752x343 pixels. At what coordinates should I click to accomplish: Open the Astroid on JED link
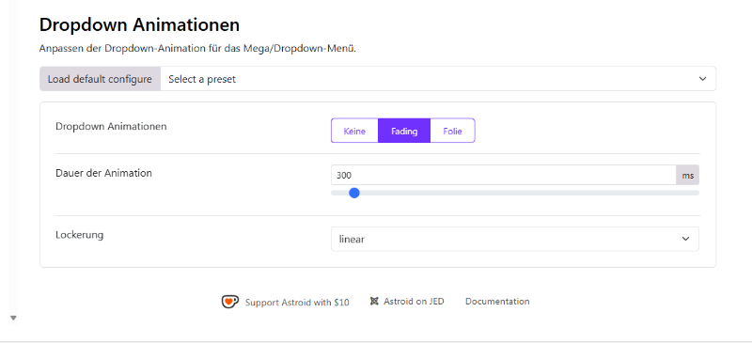tap(414, 302)
